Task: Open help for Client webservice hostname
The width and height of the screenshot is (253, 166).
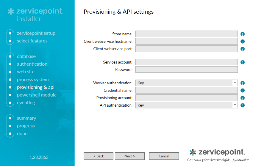Action: pos(243,42)
